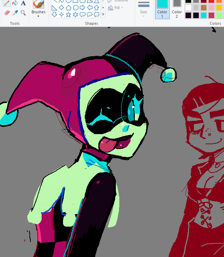
Task: Select the left arrow shape
Action: click(x=90, y=8)
